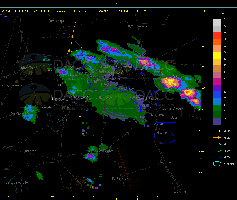Click the 'VBBB' legend label

point(226,157)
